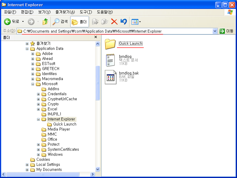Open the 파일(F) menu
This screenshot has height=178, width=237.
pos(10,12)
